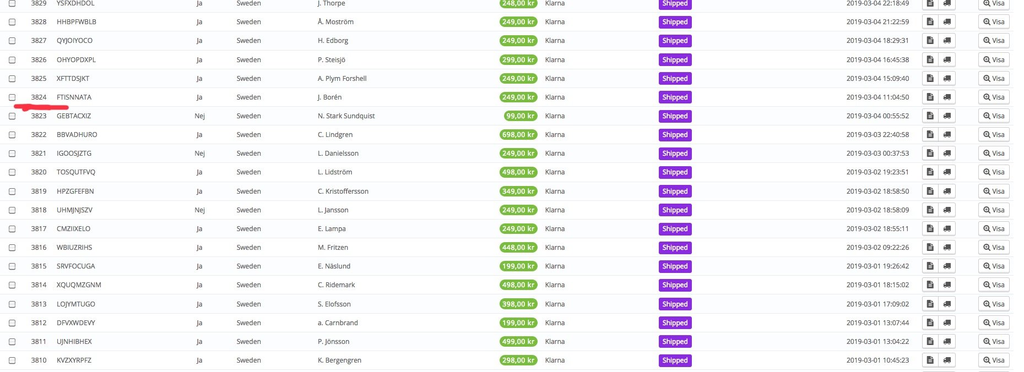This screenshot has width=1024, height=372.
Task: Click the document icon in the HPZGFEFBN row
Action: point(930,192)
